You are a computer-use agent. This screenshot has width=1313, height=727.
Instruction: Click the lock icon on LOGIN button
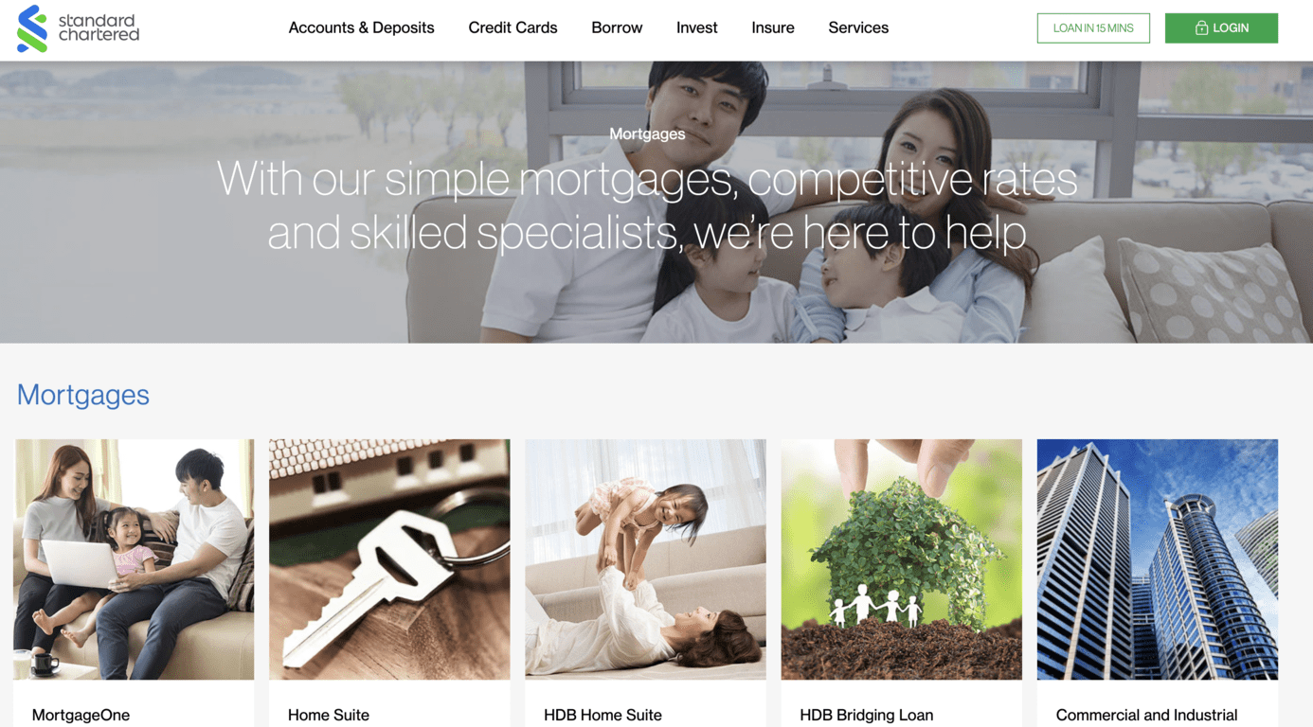(x=1201, y=28)
